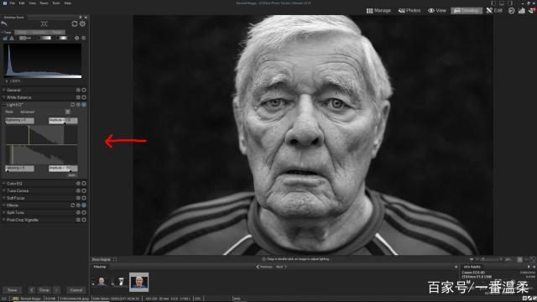The width and height of the screenshot is (537, 302).
Task: Click the reset circular-arrows icon in Develop Tools
Action: [75, 23]
